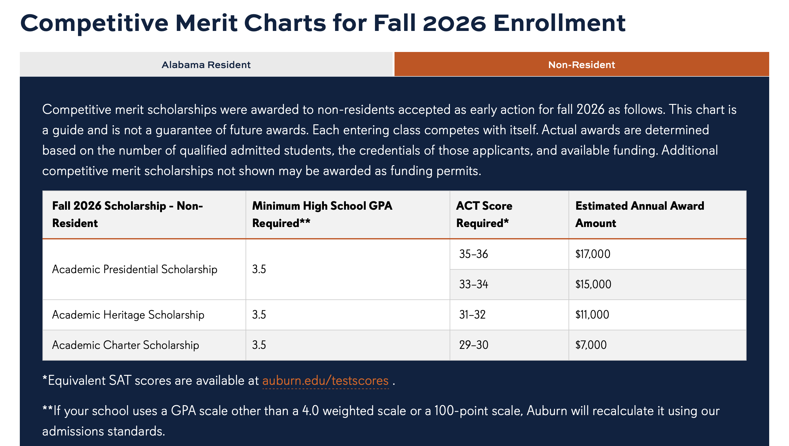Click the Academic Charter Scholarship row
The height and width of the screenshot is (446, 789).
pos(394,345)
